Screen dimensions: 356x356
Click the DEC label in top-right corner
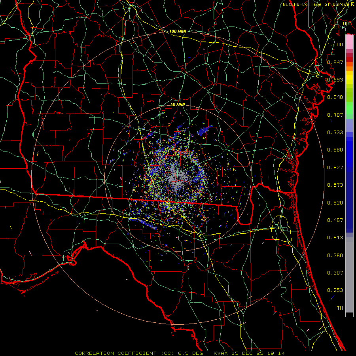(347, 24)
